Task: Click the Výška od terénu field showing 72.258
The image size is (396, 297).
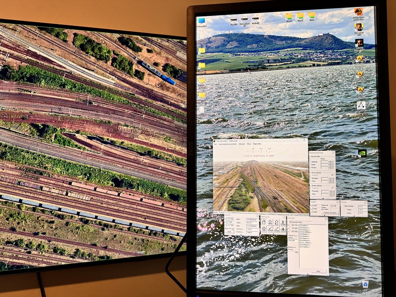Action: 334,206
